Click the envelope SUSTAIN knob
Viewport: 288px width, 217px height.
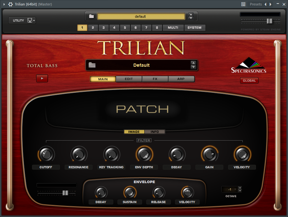click(130, 192)
